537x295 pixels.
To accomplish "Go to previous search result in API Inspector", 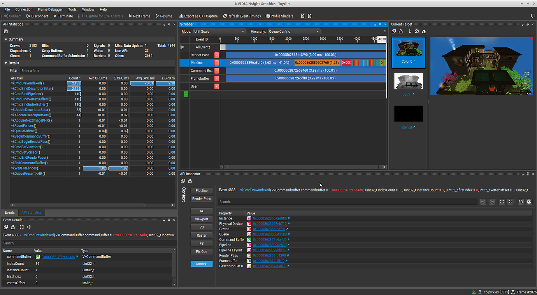I will (x=483, y=202).
